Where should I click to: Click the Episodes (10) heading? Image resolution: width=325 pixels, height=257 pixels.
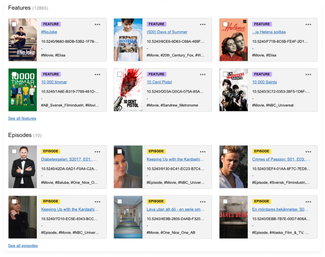click(x=25, y=135)
